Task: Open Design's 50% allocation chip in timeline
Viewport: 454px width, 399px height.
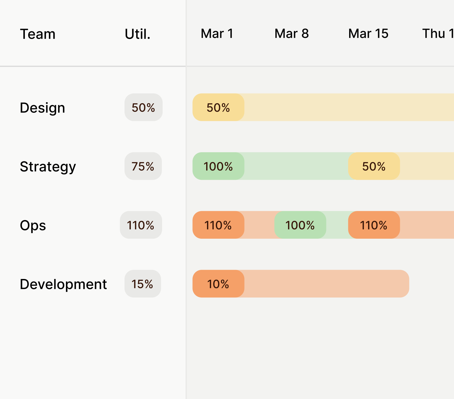Action: [x=218, y=107]
